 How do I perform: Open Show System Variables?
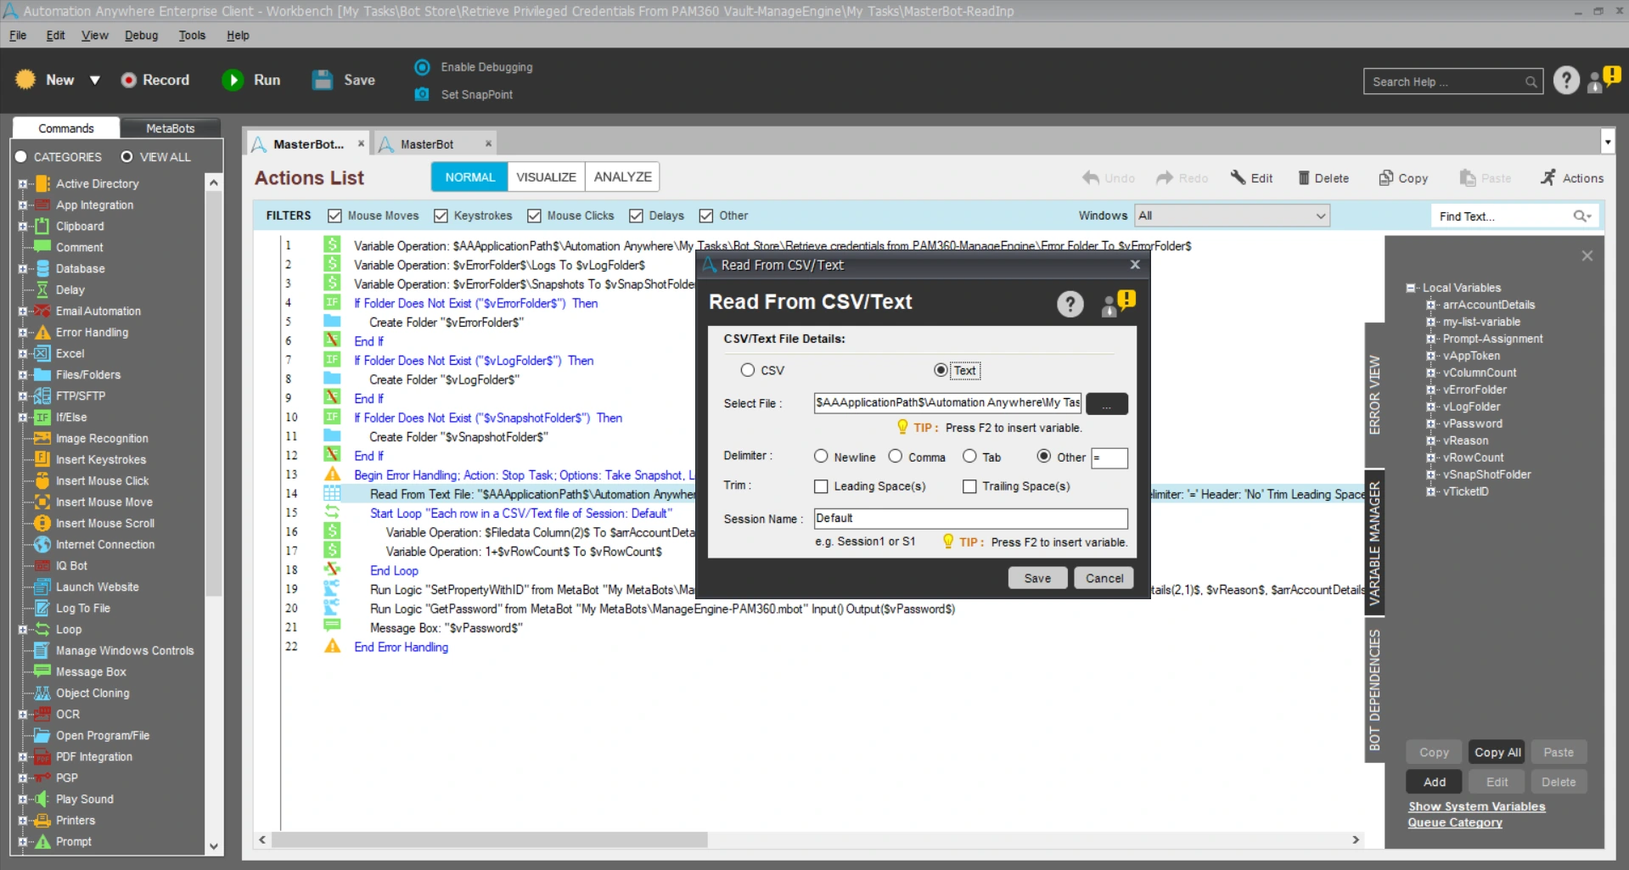point(1476,806)
